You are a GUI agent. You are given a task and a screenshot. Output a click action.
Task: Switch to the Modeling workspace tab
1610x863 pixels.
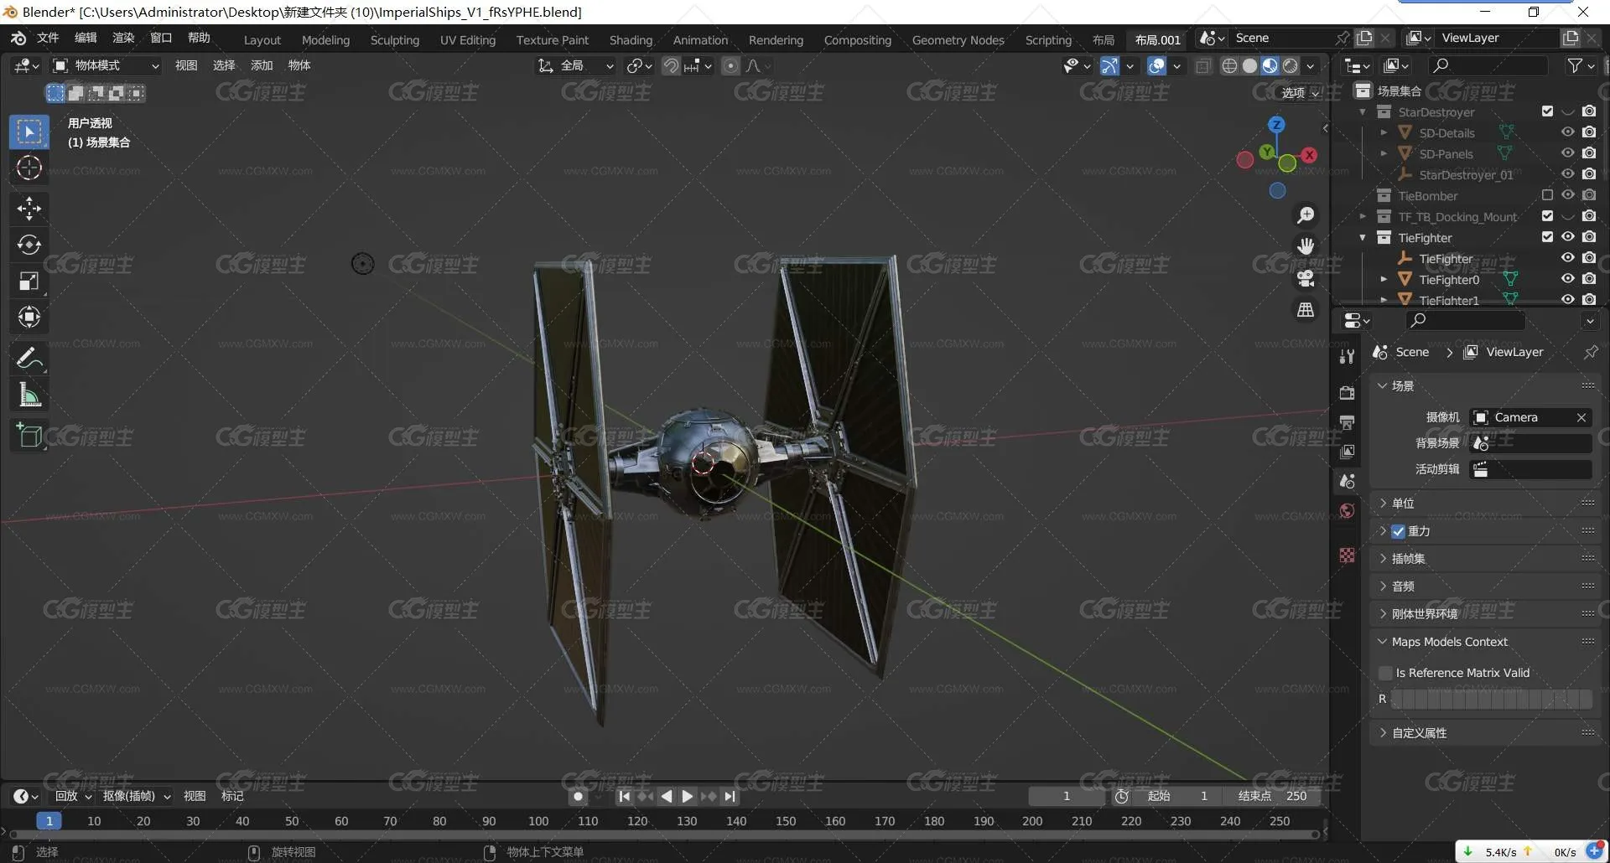pyautogui.click(x=325, y=40)
